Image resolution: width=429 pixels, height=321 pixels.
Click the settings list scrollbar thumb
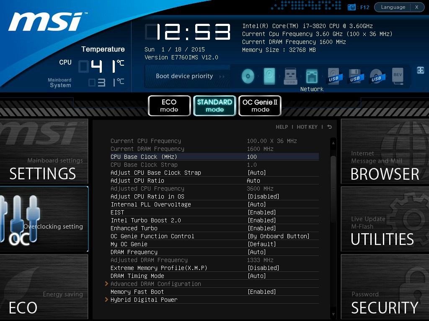click(333, 190)
